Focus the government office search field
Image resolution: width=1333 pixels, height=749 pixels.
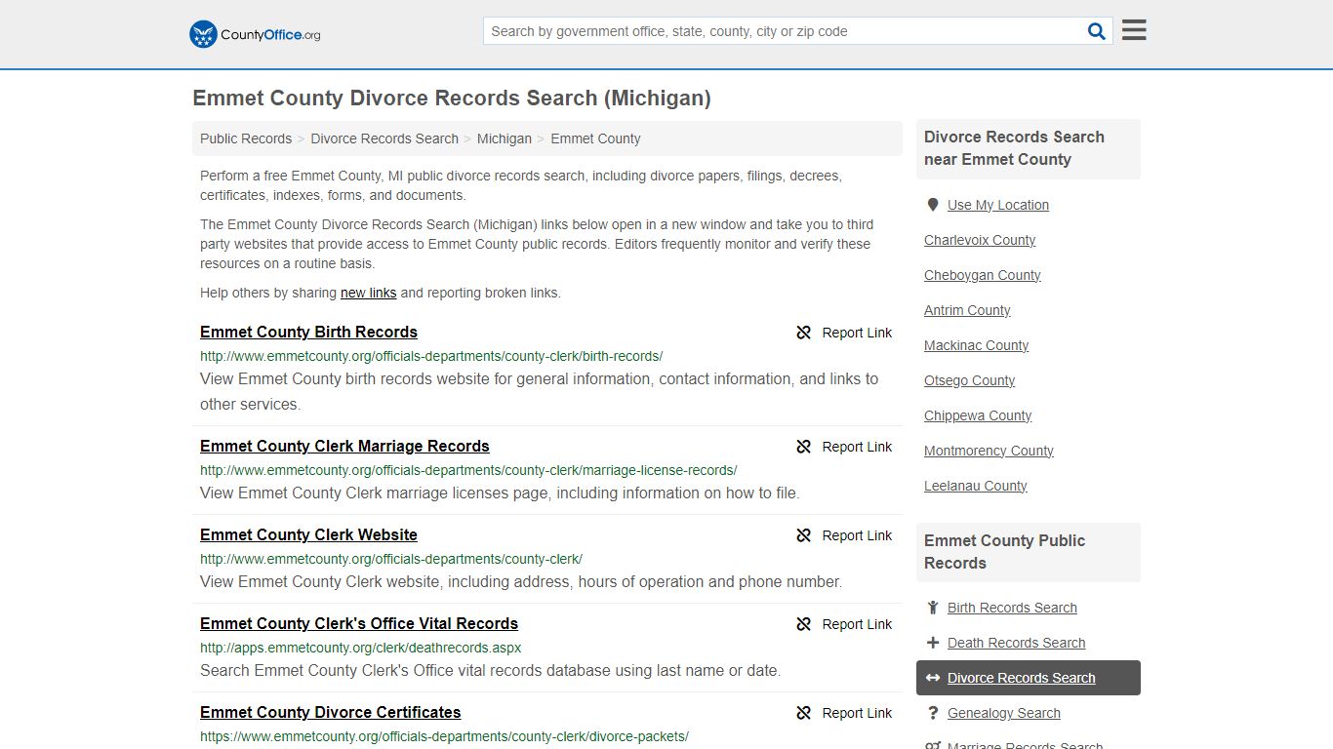786,31
